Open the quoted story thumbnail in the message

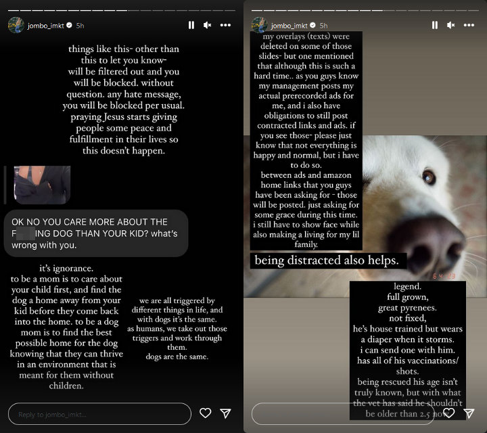pos(42,185)
